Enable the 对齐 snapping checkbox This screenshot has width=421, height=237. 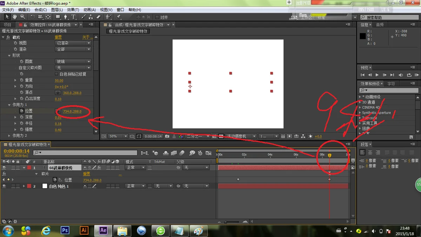157,17
